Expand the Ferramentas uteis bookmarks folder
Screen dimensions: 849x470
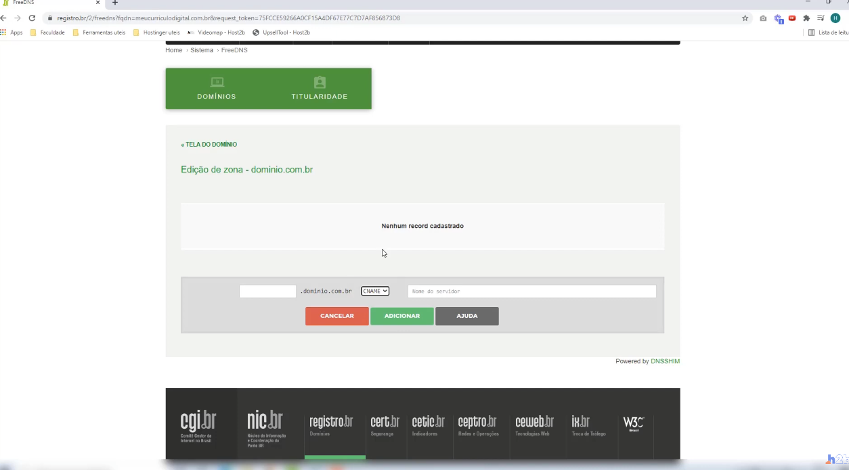click(x=99, y=32)
